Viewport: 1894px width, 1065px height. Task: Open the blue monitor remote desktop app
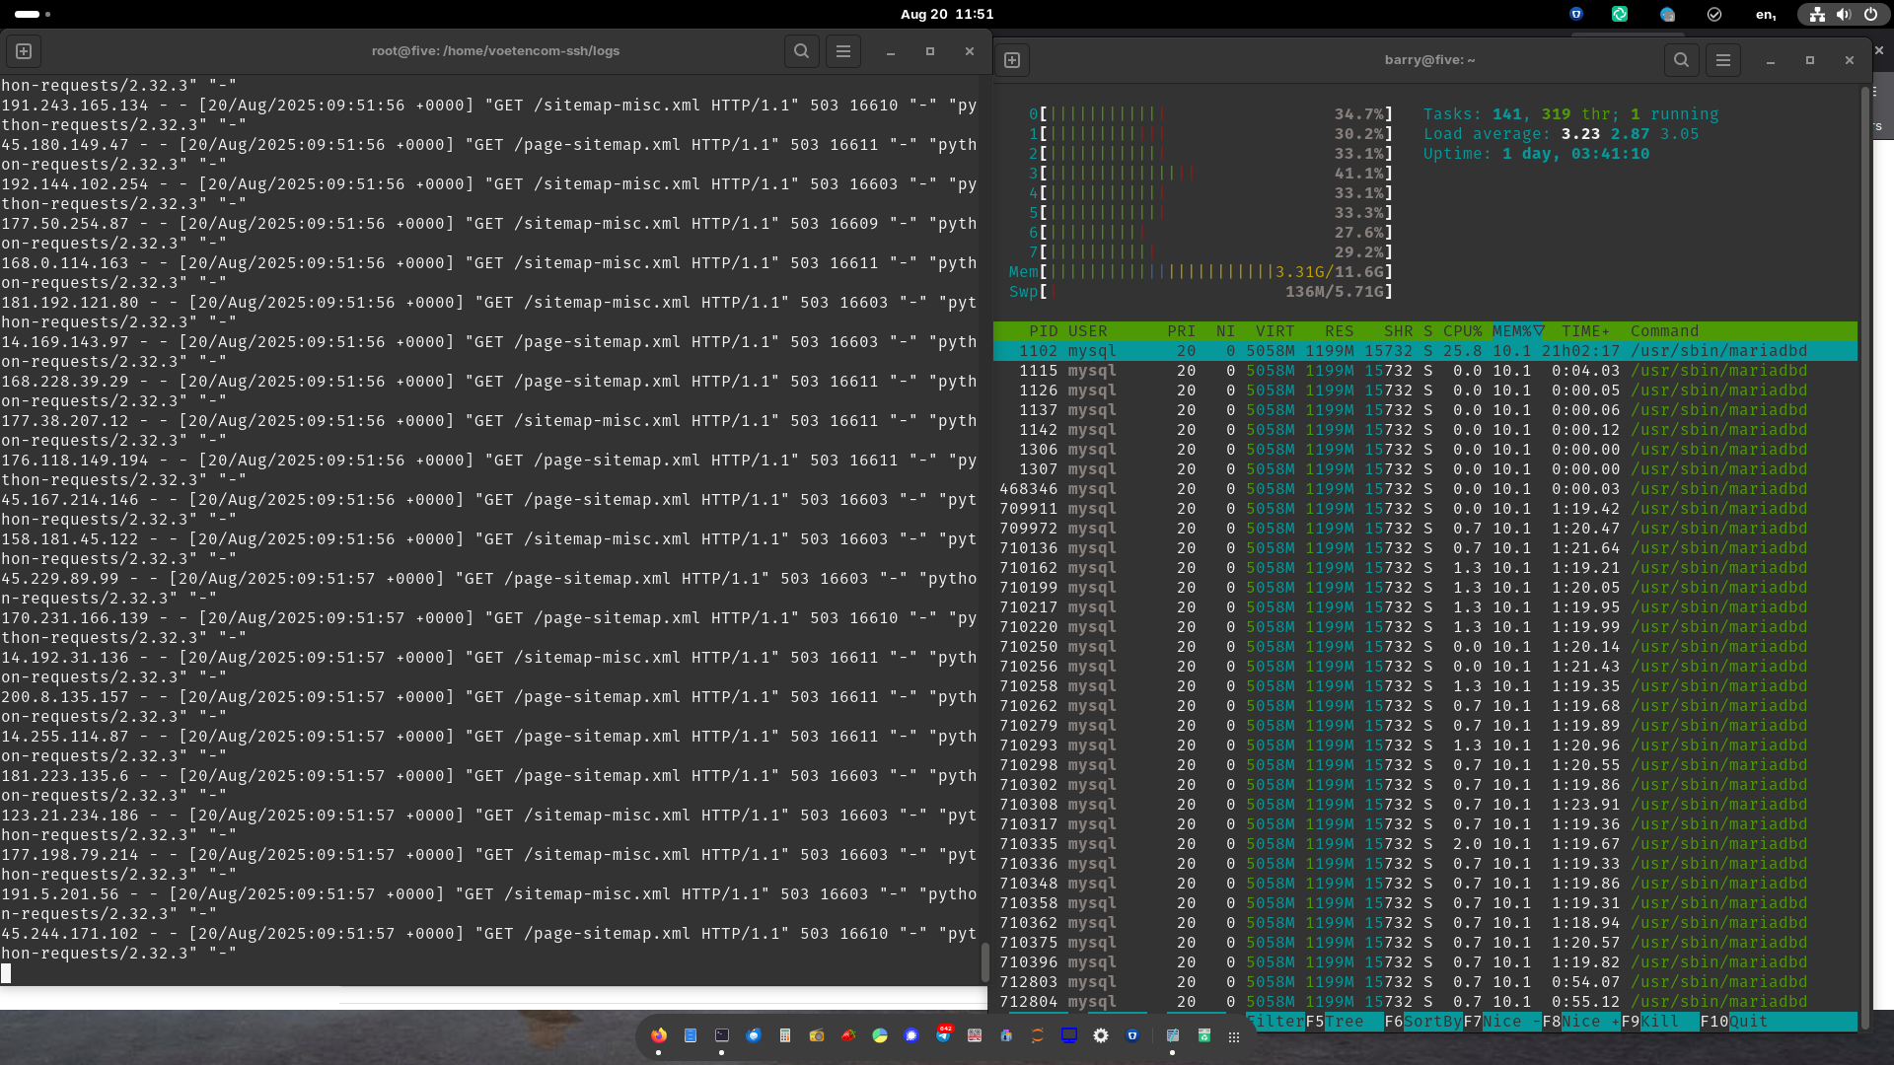click(1069, 1035)
